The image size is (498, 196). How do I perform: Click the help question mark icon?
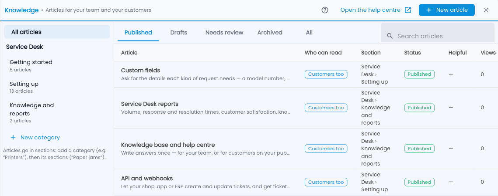pos(324,10)
